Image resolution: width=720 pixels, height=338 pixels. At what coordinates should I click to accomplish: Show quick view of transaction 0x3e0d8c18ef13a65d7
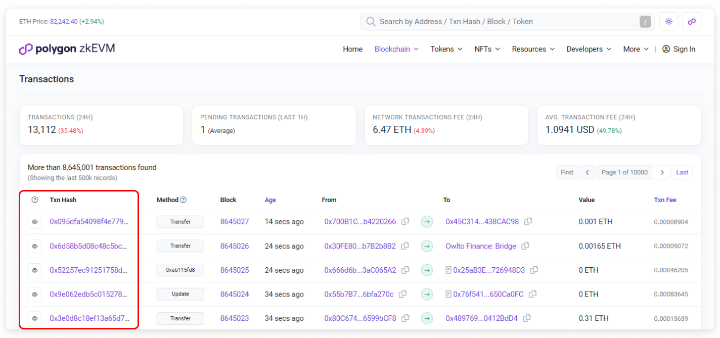click(x=35, y=319)
